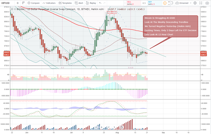Image resolution: width=211 pixels, height=134 pixels.
Task: Reset chart view with circular arrow button
Action: point(122,127)
